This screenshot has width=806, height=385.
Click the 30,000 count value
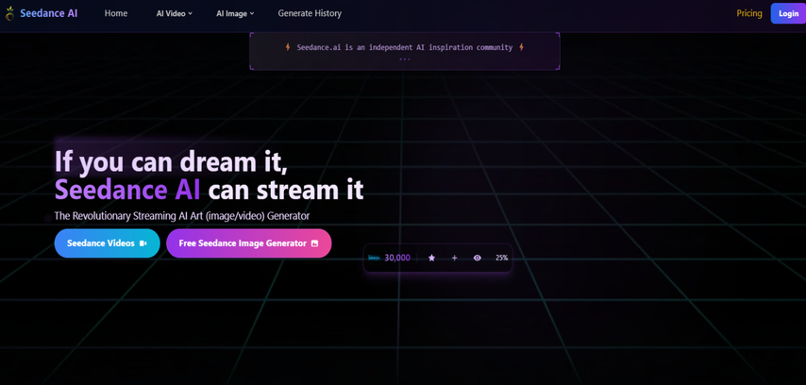pos(397,258)
